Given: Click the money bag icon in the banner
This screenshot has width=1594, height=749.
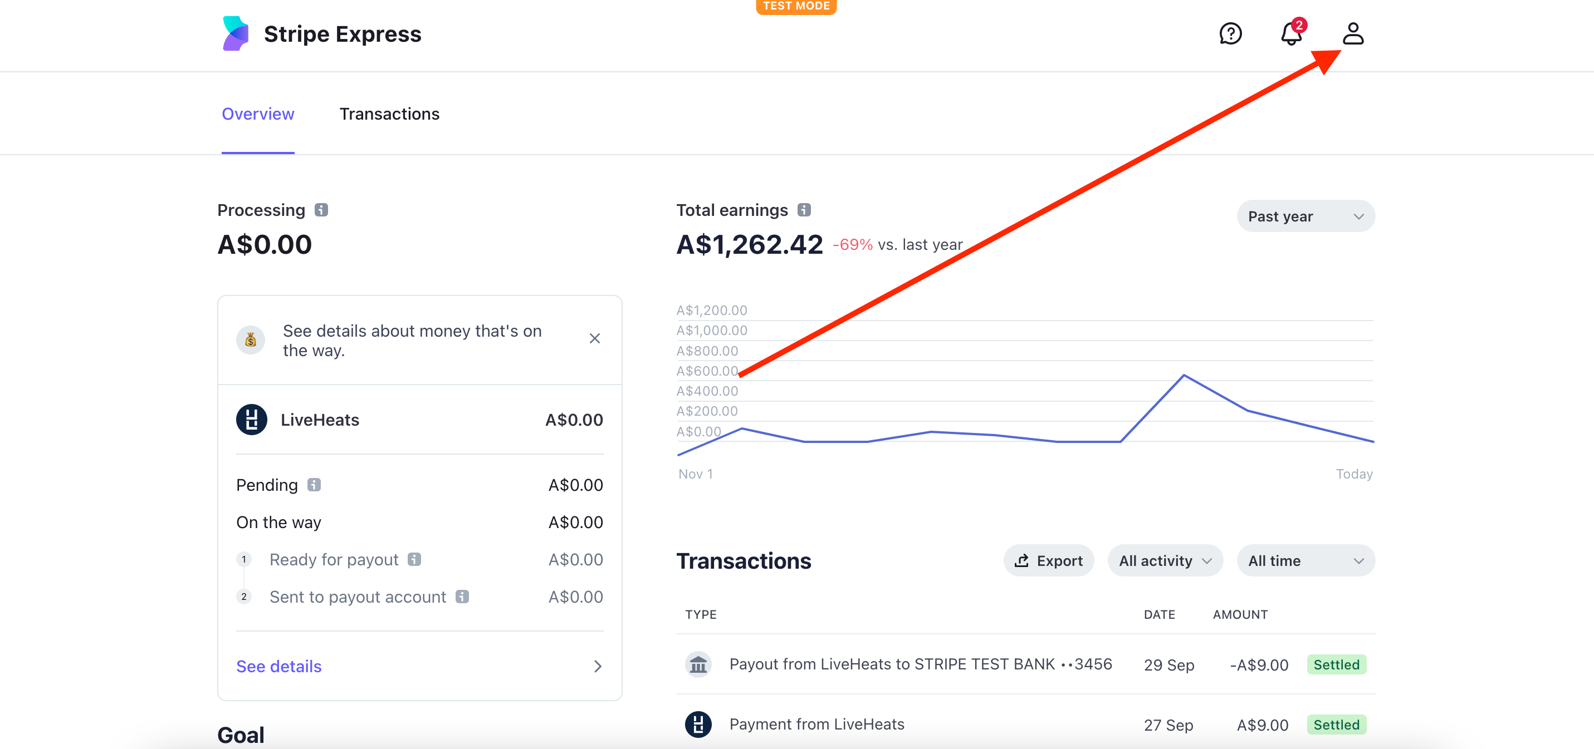Looking at the screenshot, I should [x=251, y=339].
